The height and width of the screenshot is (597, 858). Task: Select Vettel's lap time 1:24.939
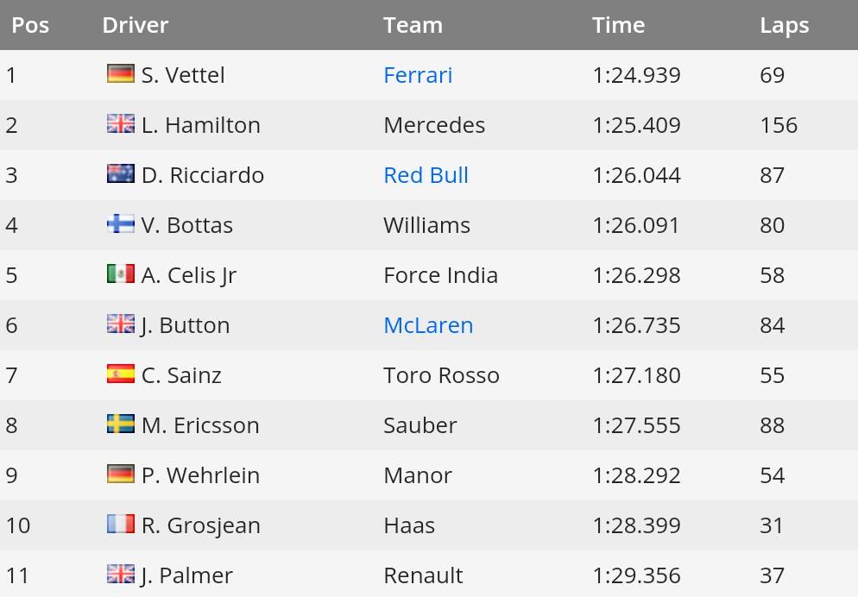tap(636, 75)
